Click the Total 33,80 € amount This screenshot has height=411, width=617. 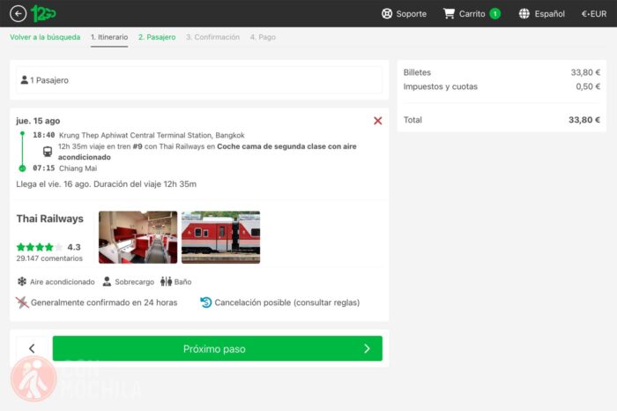click(584, 120)
